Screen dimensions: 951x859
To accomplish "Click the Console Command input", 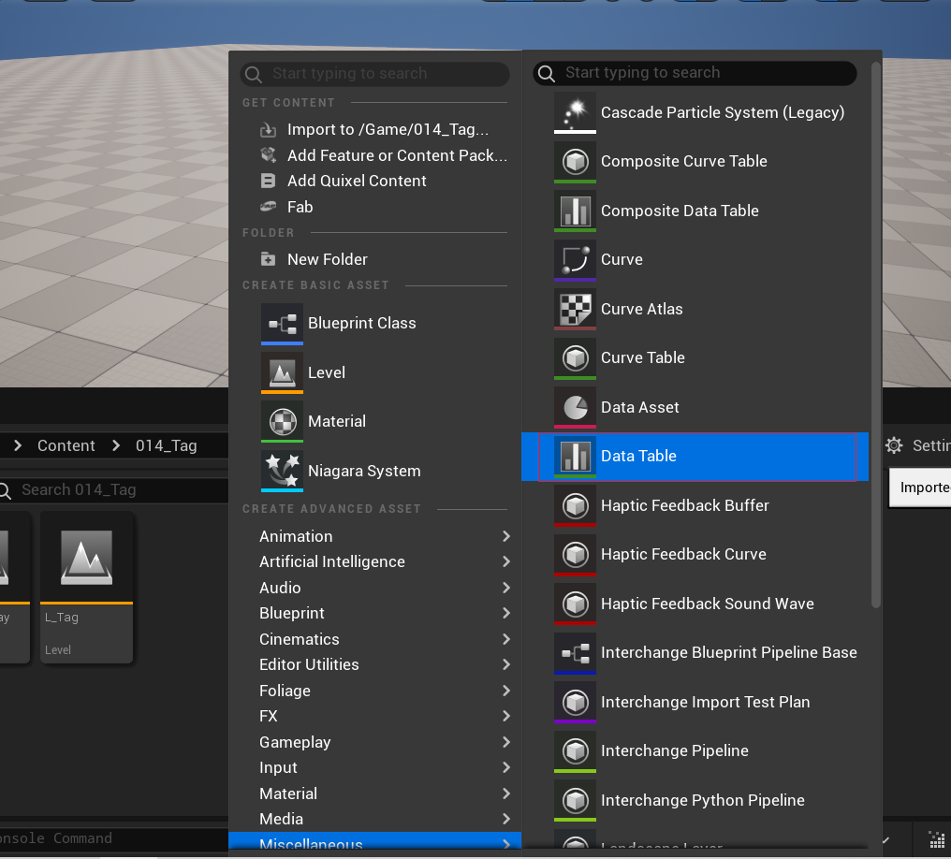I will pyautogui.click(x=113, y=838).
